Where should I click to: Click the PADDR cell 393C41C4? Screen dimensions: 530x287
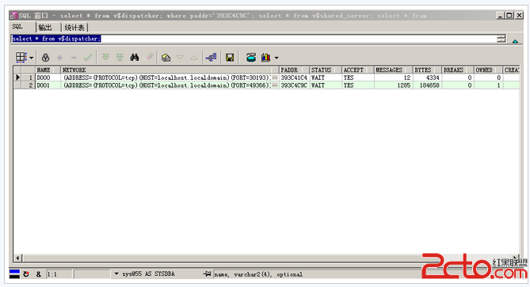tap(294, 77)
